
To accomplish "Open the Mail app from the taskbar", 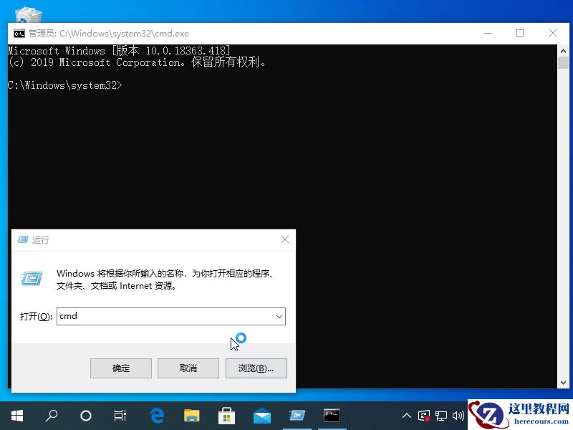I will 261,416.
